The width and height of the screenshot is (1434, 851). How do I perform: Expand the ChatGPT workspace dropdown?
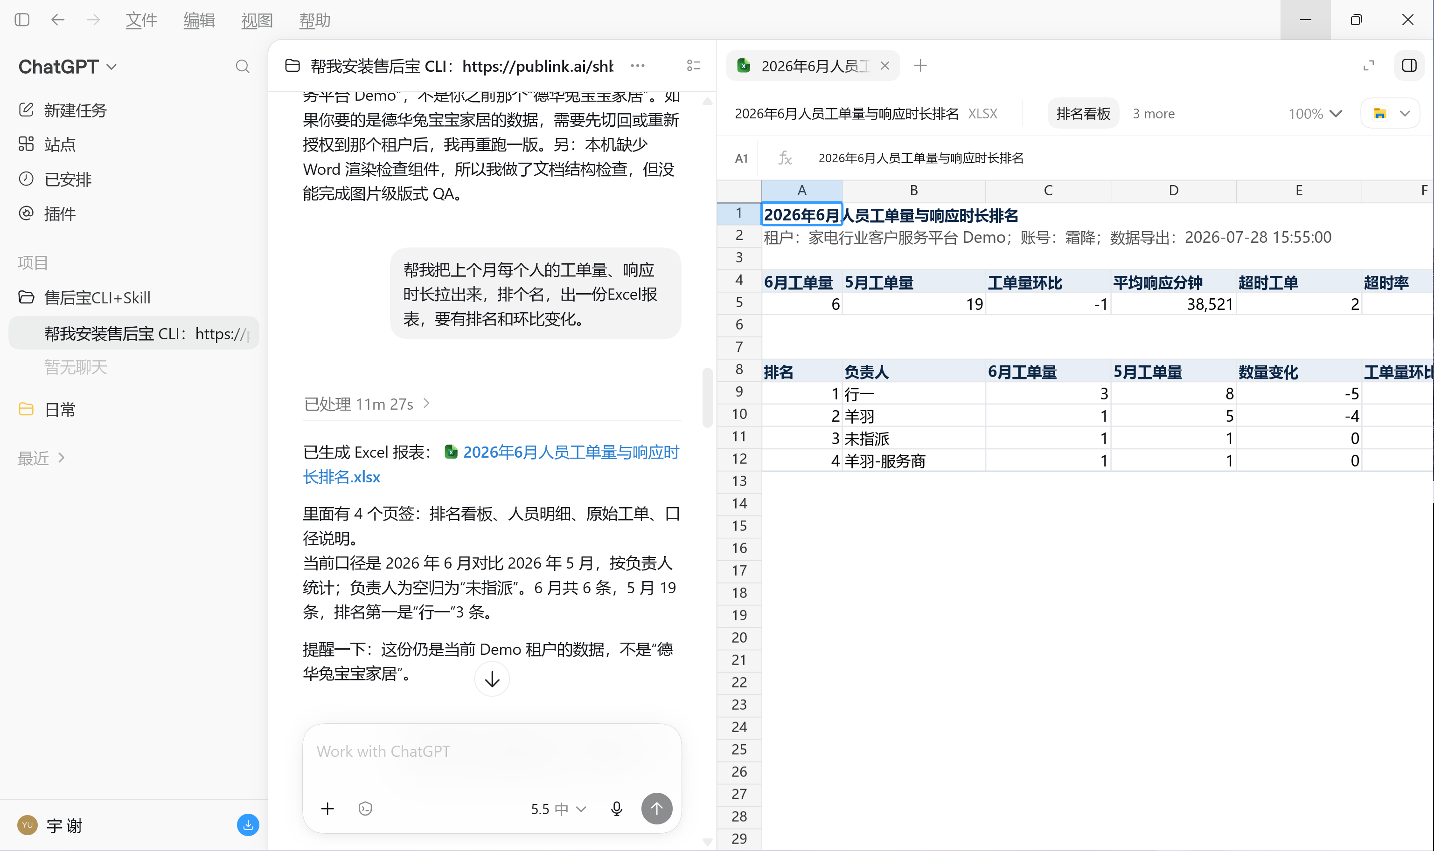[68, 67]
